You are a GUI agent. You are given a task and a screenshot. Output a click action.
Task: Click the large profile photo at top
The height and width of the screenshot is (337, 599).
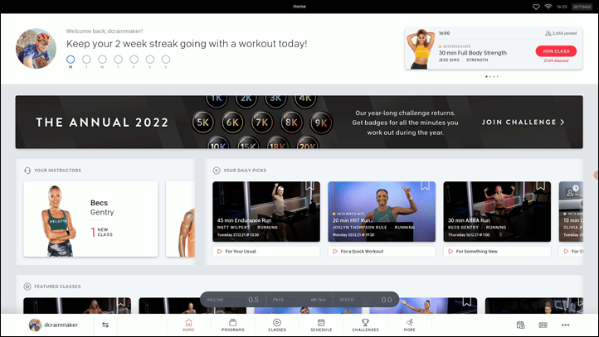point(36,48)
